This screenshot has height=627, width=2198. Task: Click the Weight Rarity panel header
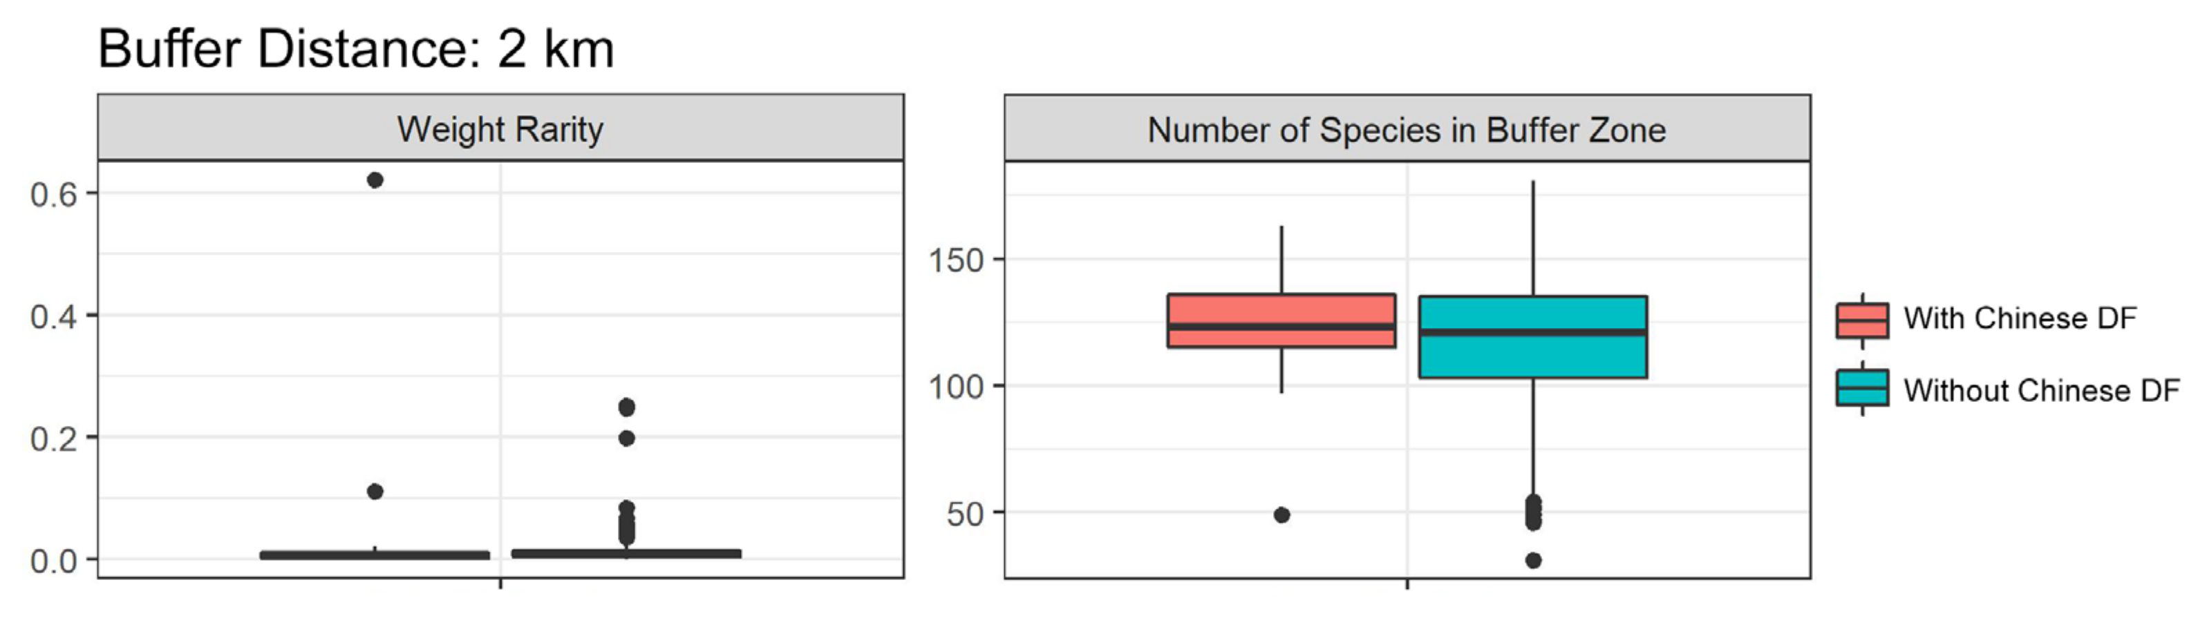click(500, 130)
